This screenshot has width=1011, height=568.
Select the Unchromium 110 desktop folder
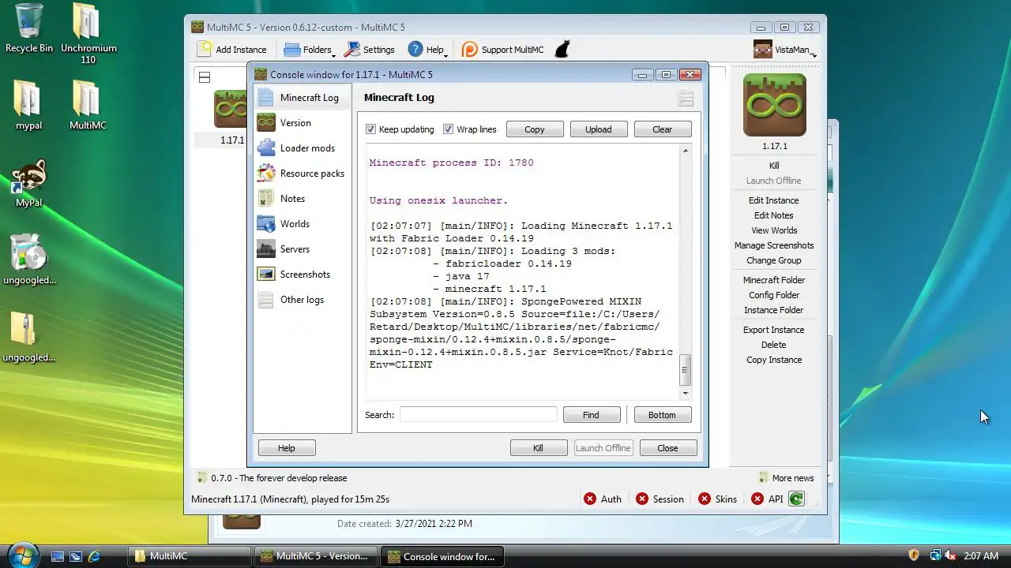point(88,33)
